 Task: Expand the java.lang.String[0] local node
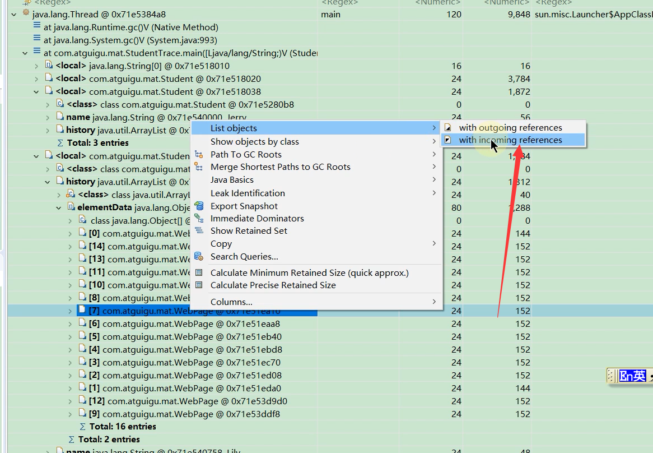pyautogui.click(x=36, y=66)
